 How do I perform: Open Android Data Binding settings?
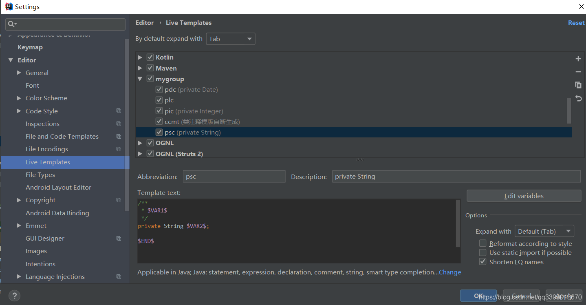coord(57,213)
